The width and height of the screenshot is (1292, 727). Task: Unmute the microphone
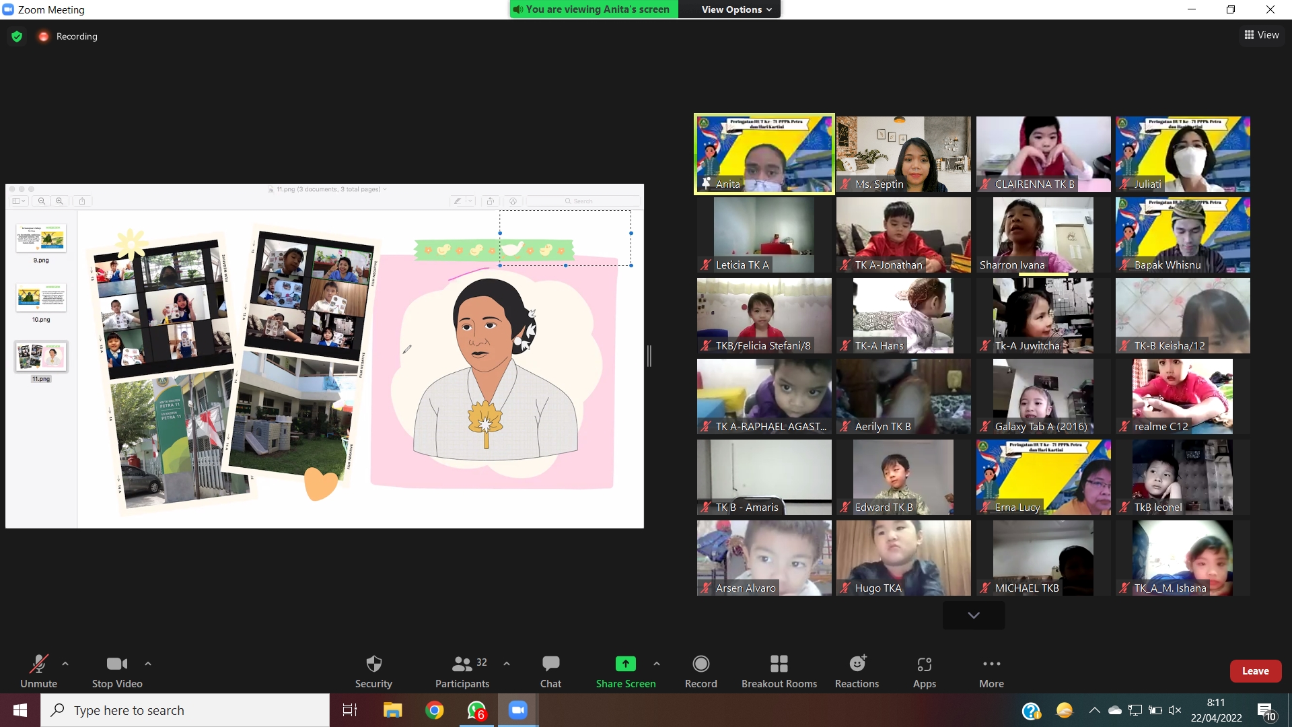coord(38,671)
